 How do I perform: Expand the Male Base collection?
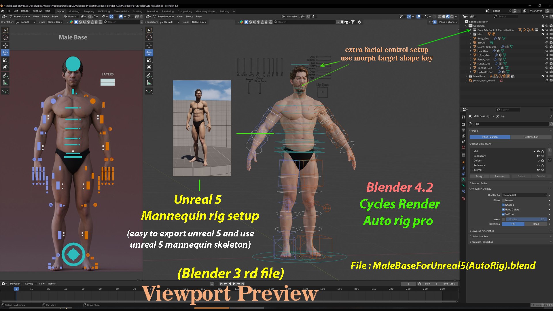pyautogui.click(x=467, y=76)
